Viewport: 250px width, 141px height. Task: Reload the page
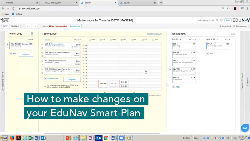(x=13, y=9)
